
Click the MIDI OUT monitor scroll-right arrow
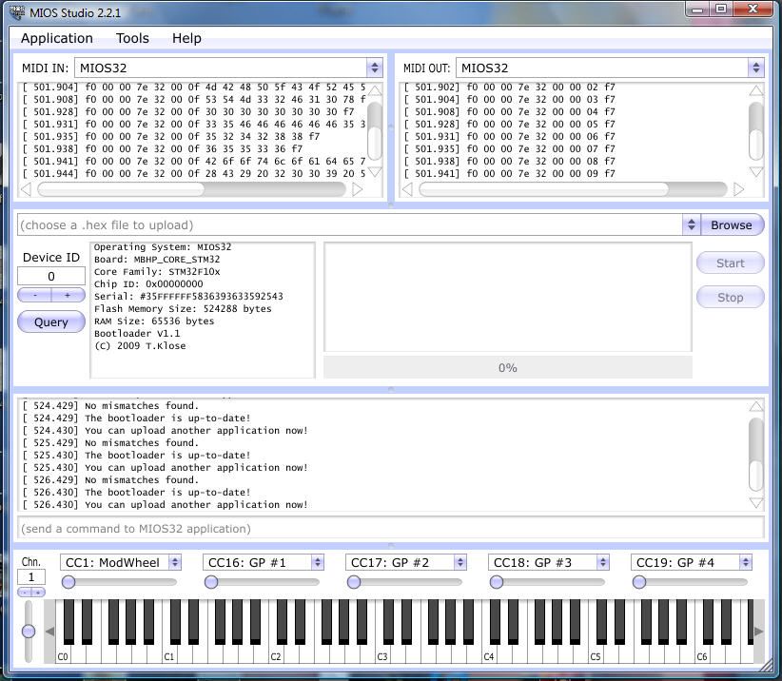tap(738, 189)
